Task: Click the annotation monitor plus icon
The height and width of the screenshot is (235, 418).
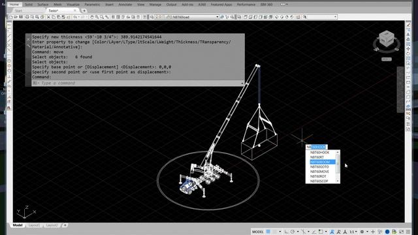Action: (x=373, y=232)
